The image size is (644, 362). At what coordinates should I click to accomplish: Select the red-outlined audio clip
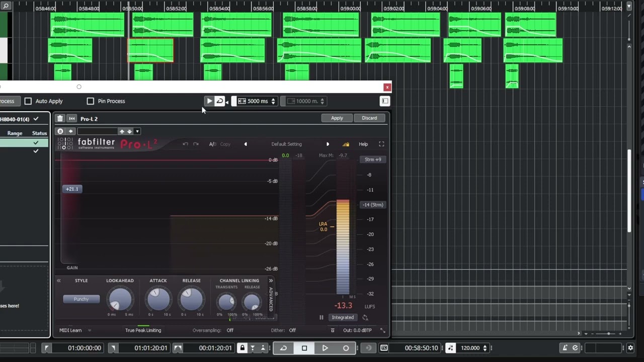pos(150,50)
